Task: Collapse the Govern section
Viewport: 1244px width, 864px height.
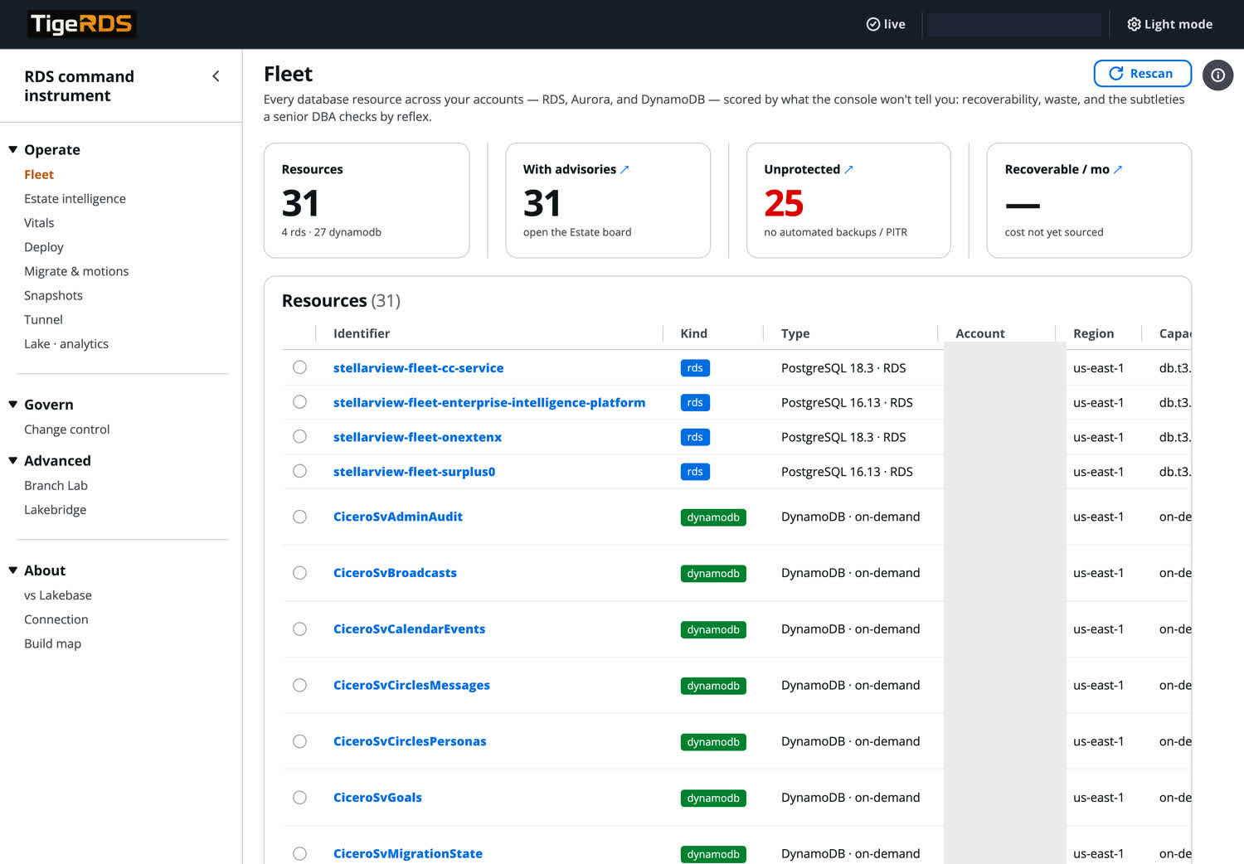Action: pos(13,405)
